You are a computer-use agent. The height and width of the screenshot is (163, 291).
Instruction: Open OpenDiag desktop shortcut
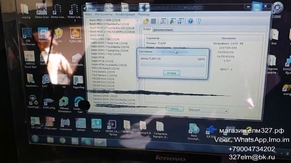coord(33,102)
